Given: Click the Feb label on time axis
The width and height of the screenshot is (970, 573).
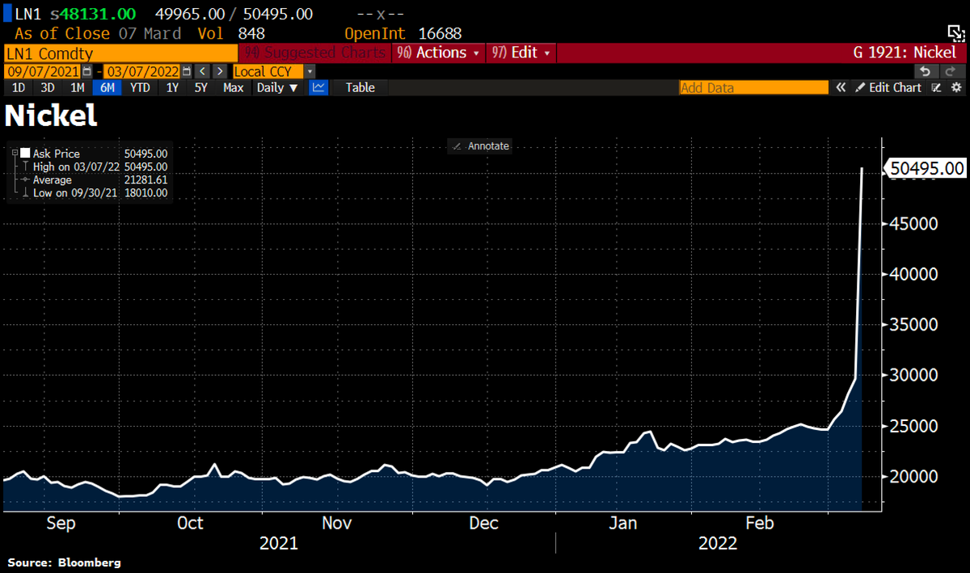Looking at the screenshot, I should tap(760, 523).
